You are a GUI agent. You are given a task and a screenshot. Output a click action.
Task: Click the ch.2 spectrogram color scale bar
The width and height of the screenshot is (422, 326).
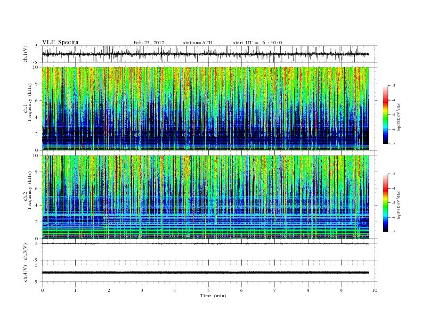tap(386, 202)
